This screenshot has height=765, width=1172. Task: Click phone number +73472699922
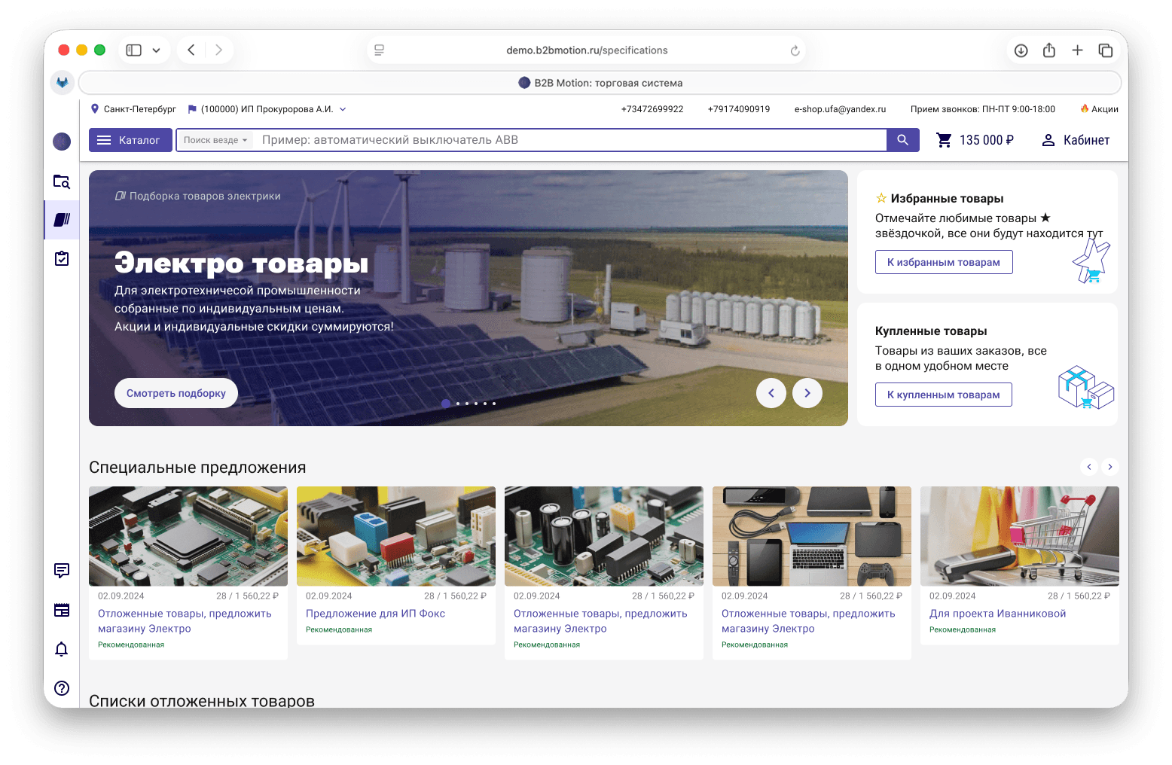[x=652, y=109]
